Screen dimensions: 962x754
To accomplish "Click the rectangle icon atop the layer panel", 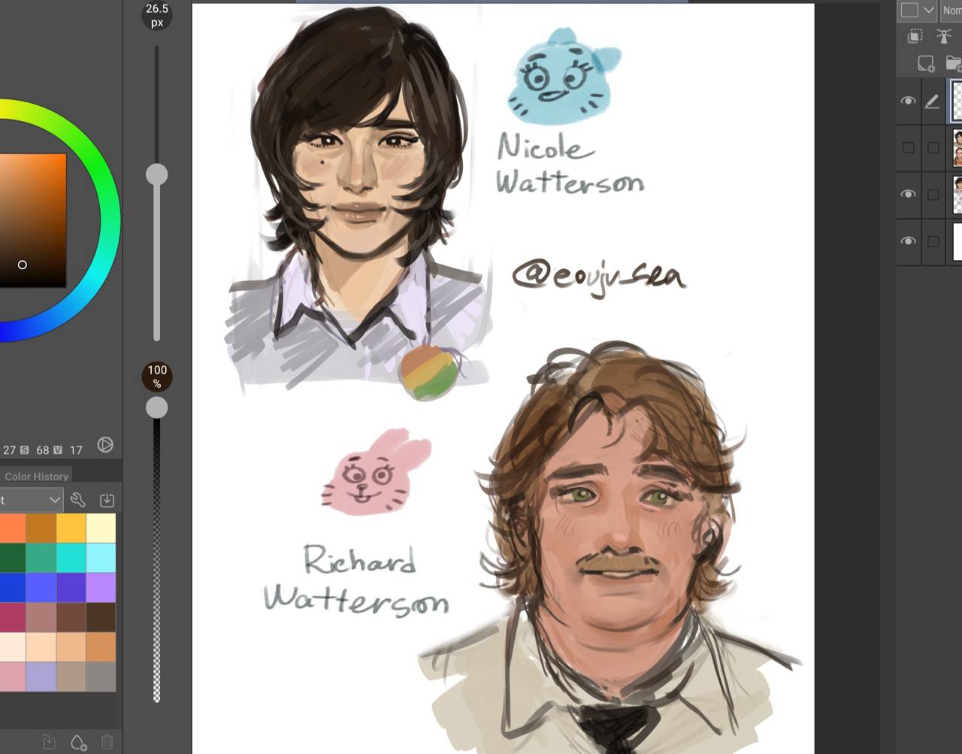I will [909, 10].
